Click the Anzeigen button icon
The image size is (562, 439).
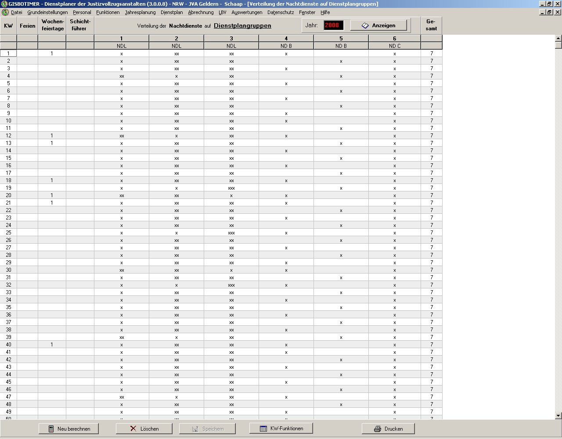[x=365, y=25]
